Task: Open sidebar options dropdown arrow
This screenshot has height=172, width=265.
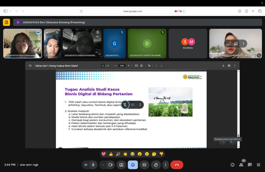Action: (10, 11)
